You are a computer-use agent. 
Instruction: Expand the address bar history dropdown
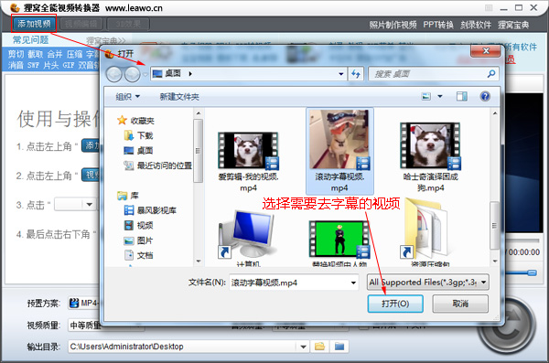click(340, 74)
